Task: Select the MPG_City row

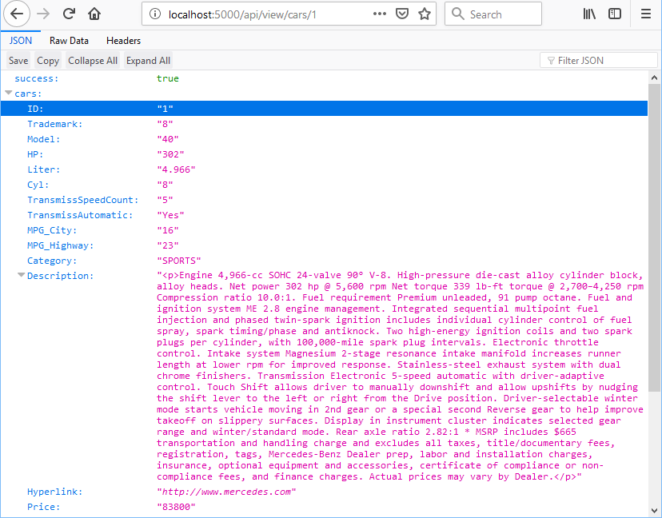Action: (x=324, y=230)
